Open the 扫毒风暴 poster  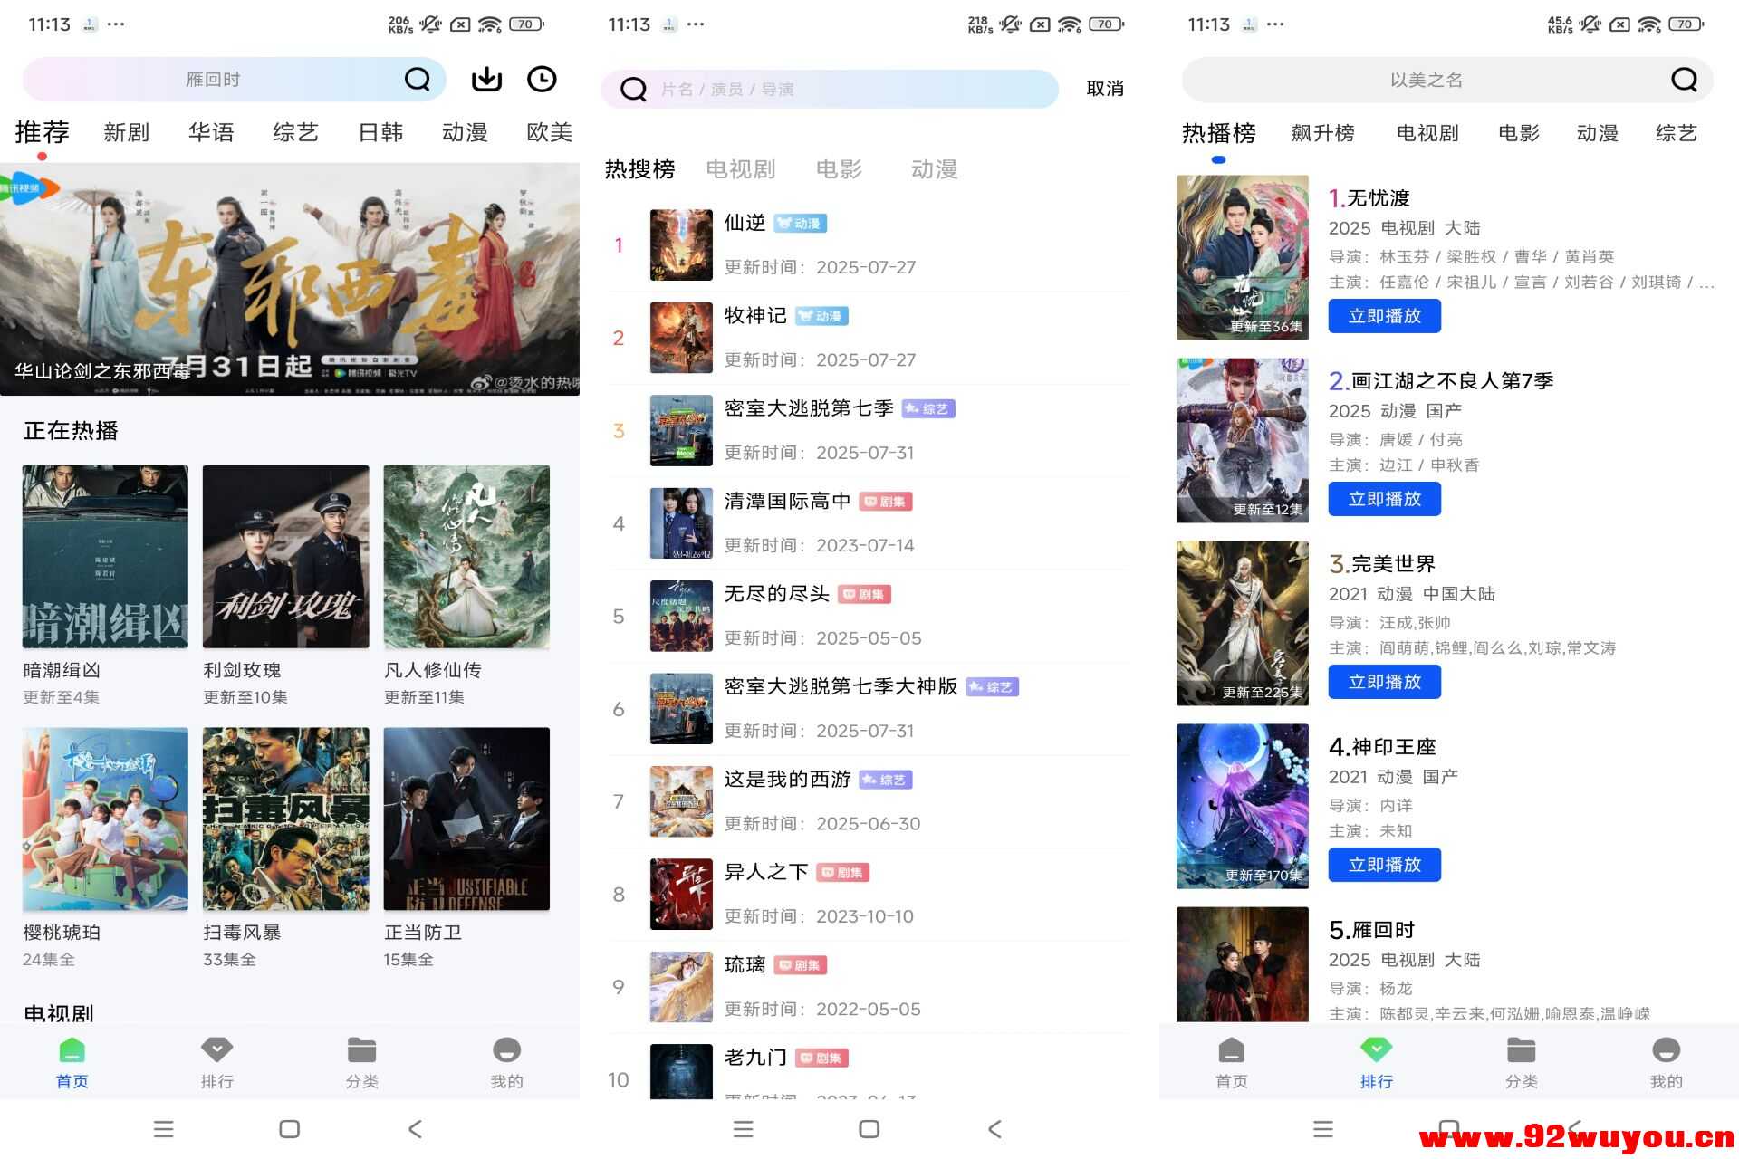(x=285, y=818)
